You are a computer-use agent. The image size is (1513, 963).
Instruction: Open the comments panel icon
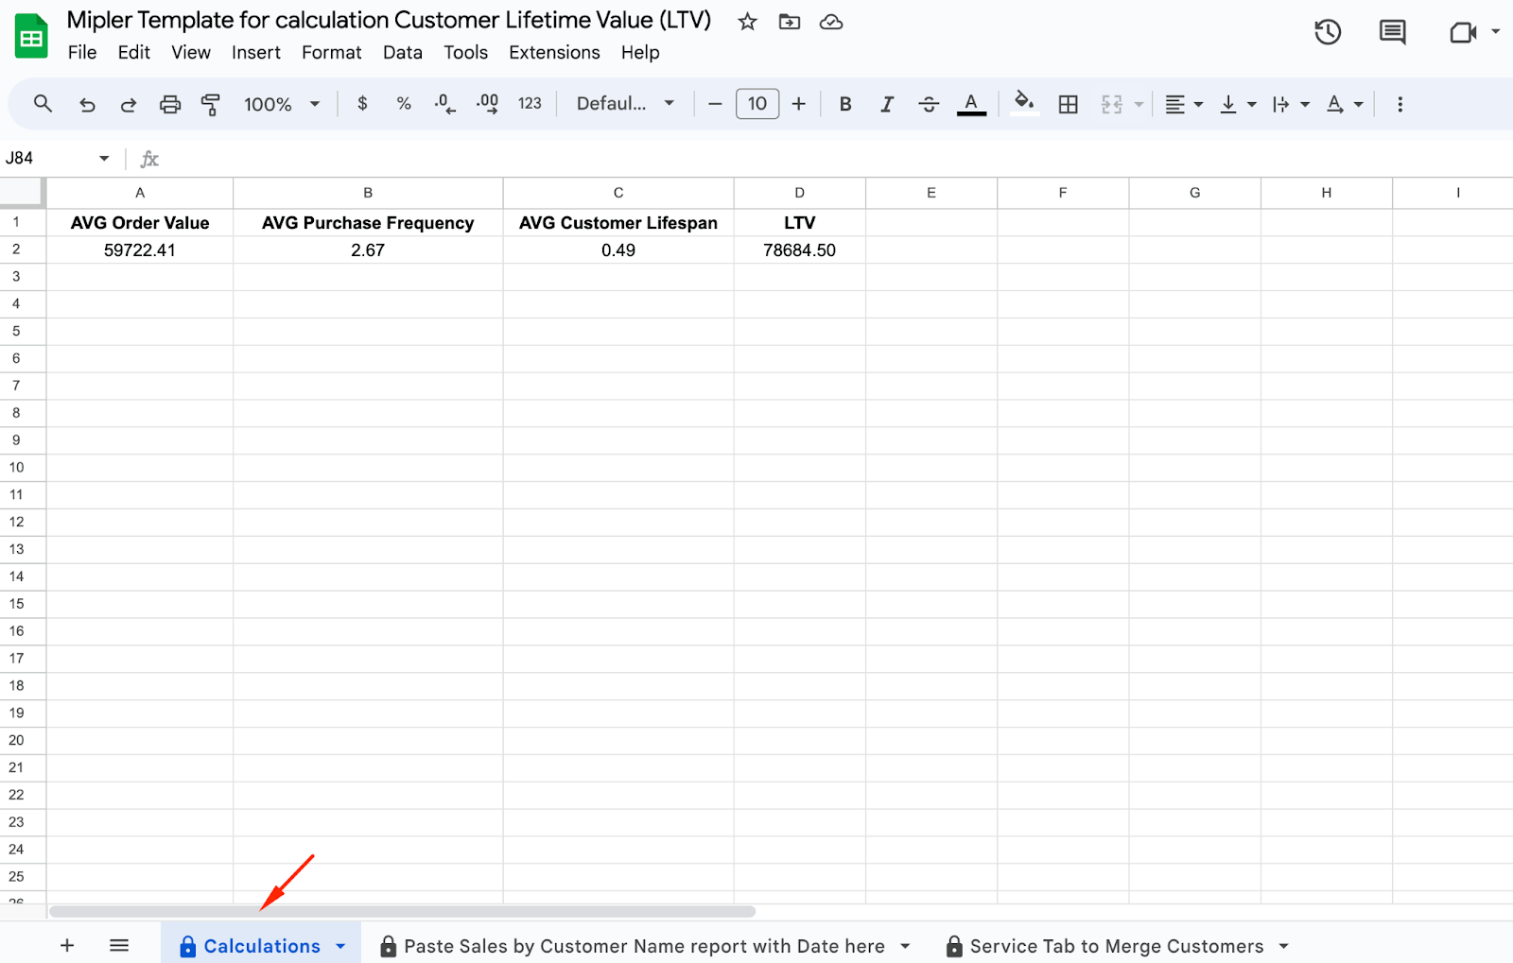point(1392,32)
